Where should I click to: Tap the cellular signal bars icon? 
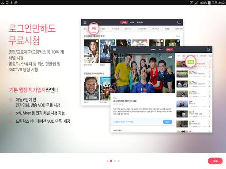click(196, 3)
